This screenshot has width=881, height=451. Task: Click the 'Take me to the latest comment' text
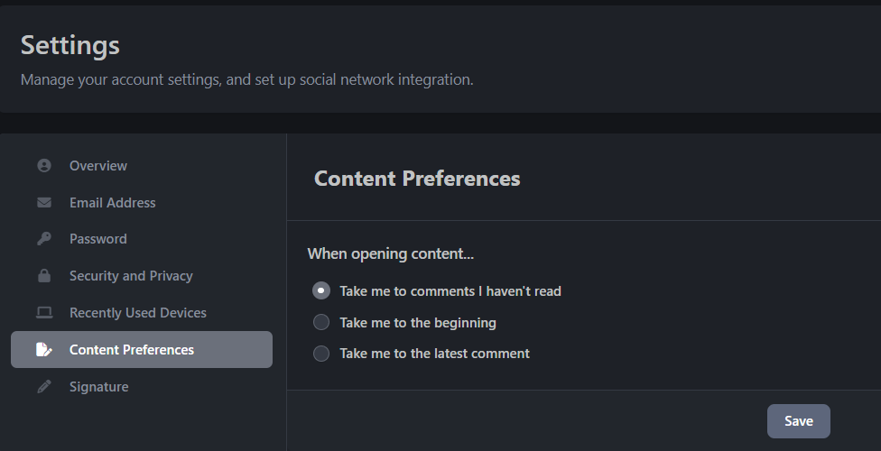point(434,354)
